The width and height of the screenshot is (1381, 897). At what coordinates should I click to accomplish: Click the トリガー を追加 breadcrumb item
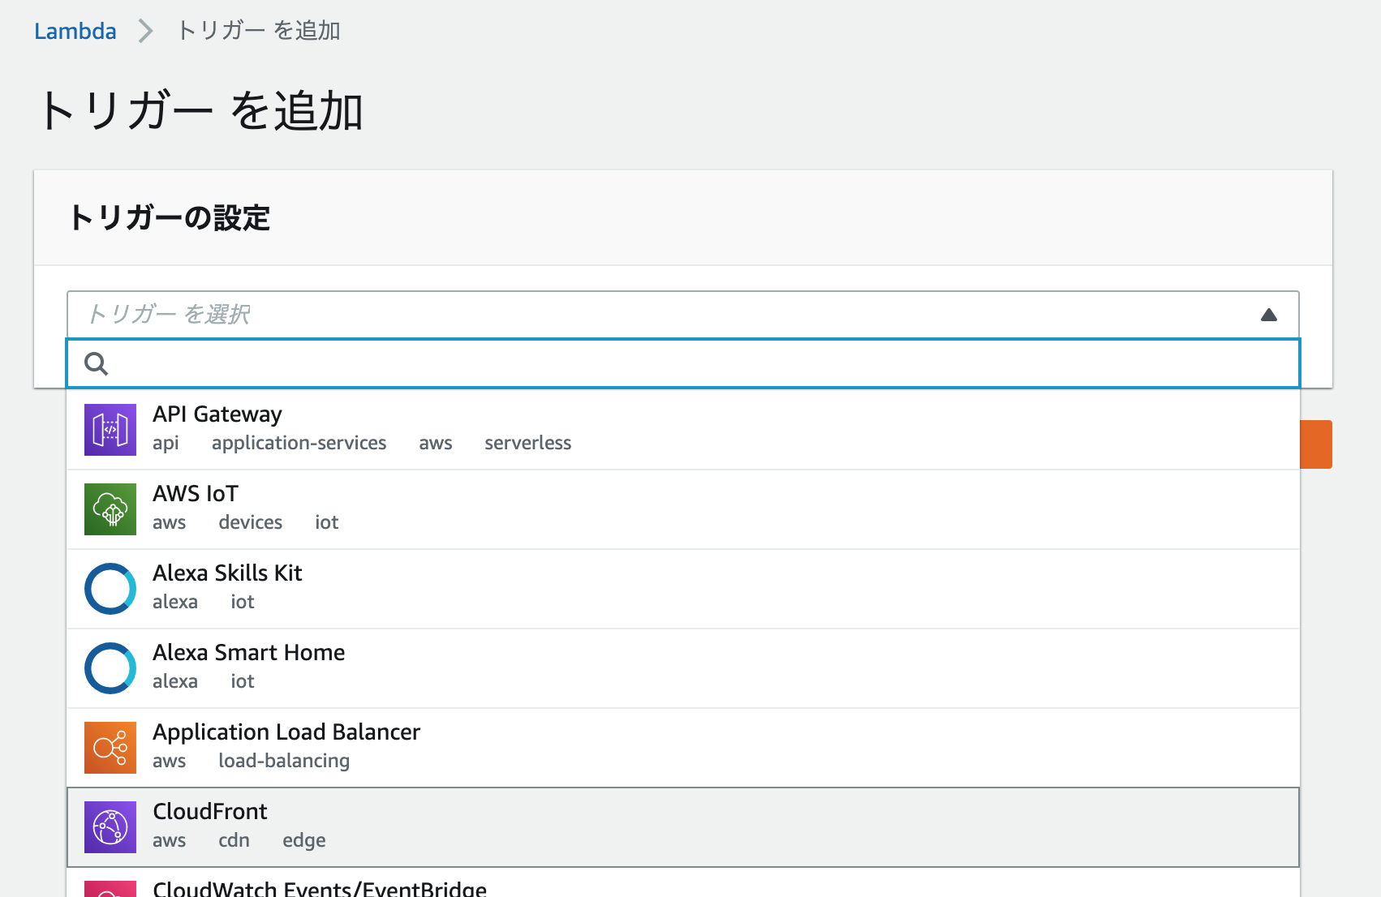tap(259, 31)
